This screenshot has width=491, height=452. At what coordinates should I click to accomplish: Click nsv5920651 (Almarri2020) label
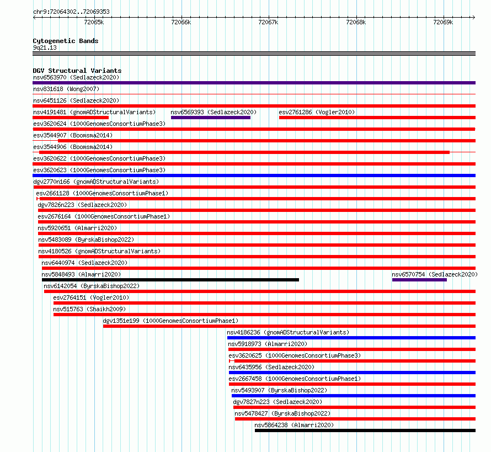[77, 228]
